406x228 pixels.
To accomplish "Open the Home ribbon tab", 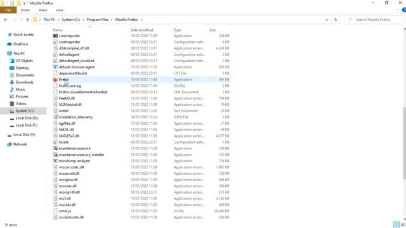I will click(25, 10).
